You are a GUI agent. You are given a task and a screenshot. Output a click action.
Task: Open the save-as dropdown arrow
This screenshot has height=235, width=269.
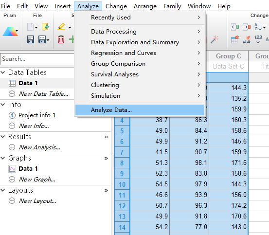(x=48, y=40)
